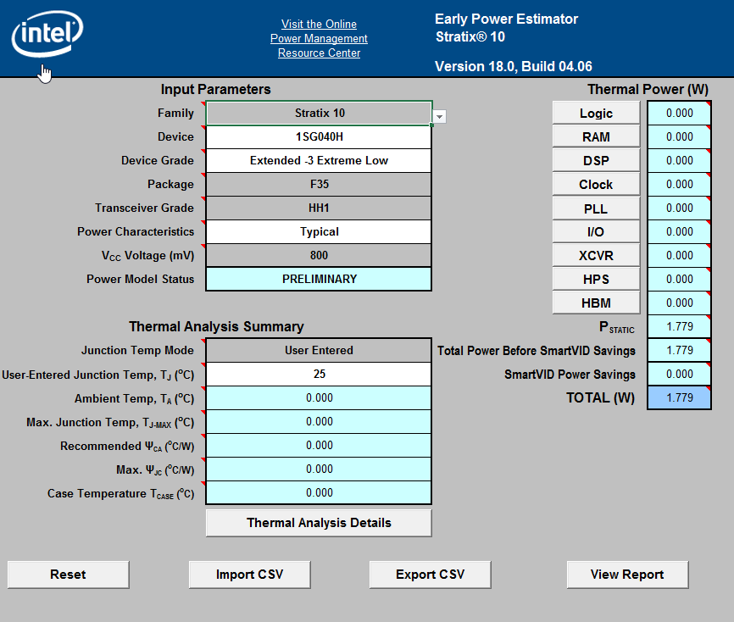734x622 pixels.
Task: Select the I/O thermal power value cell
Action: (679, 231)
